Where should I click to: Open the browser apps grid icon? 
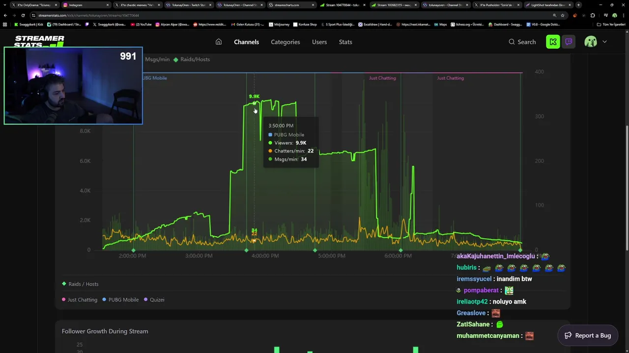pos(5,24)
